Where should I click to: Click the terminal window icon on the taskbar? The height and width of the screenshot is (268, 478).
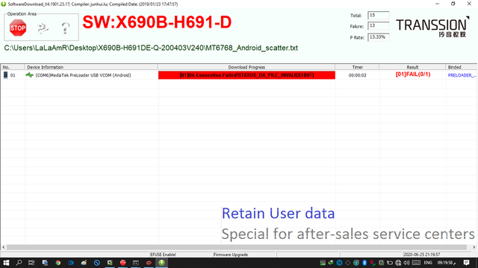(136, 263)
